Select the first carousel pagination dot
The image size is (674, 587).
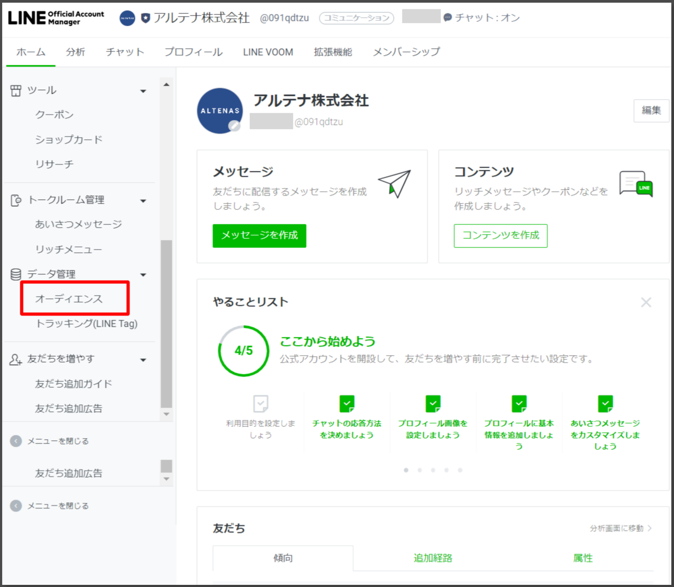[x=406, y=470]
